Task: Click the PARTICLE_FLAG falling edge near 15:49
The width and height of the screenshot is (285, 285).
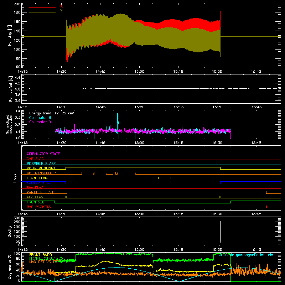Action: tap(266, 192)
